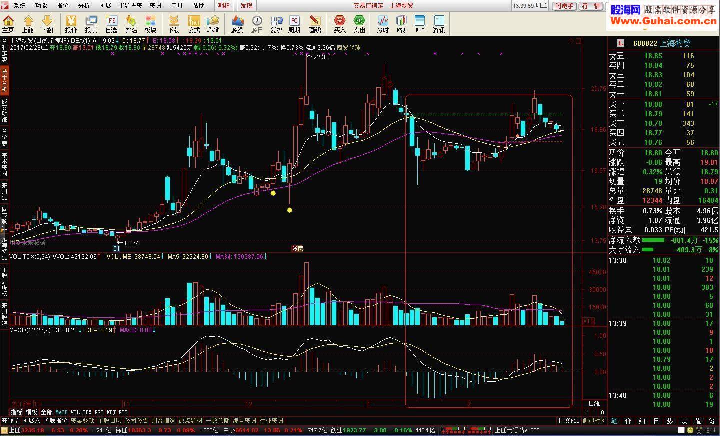Select the 成交明细 side tab

point(4,110)
